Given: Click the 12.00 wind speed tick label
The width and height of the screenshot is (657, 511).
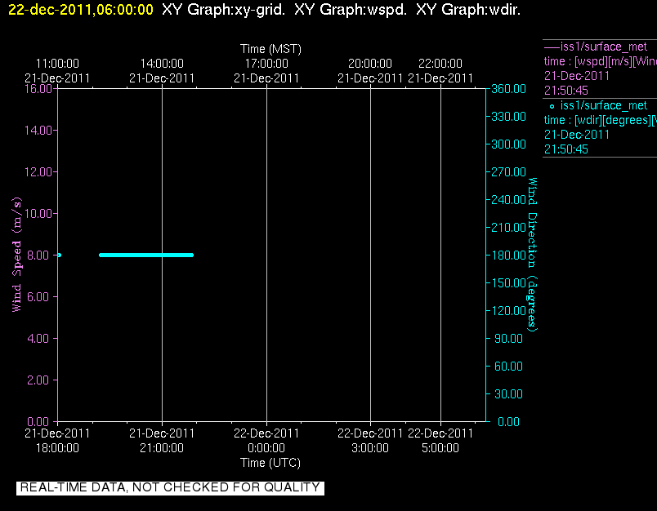Looking at the screenshot, I should tap(38, 172).
